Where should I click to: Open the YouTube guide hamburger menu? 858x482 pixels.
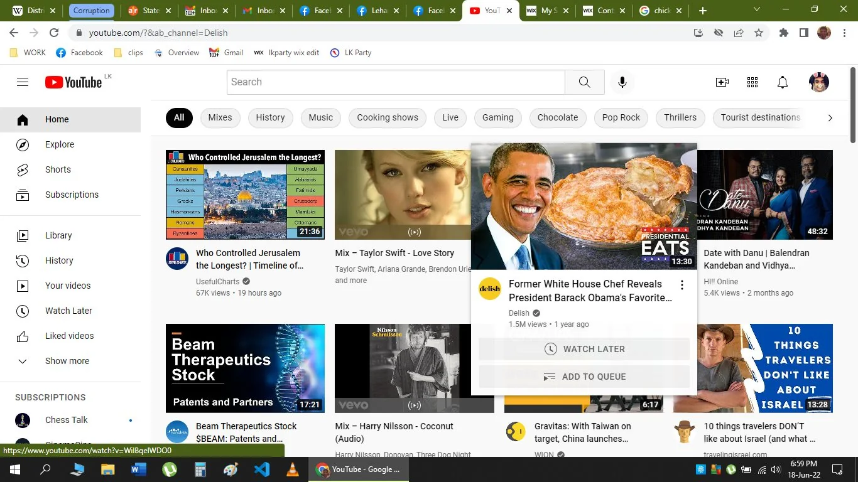click(x=23, y=82)
